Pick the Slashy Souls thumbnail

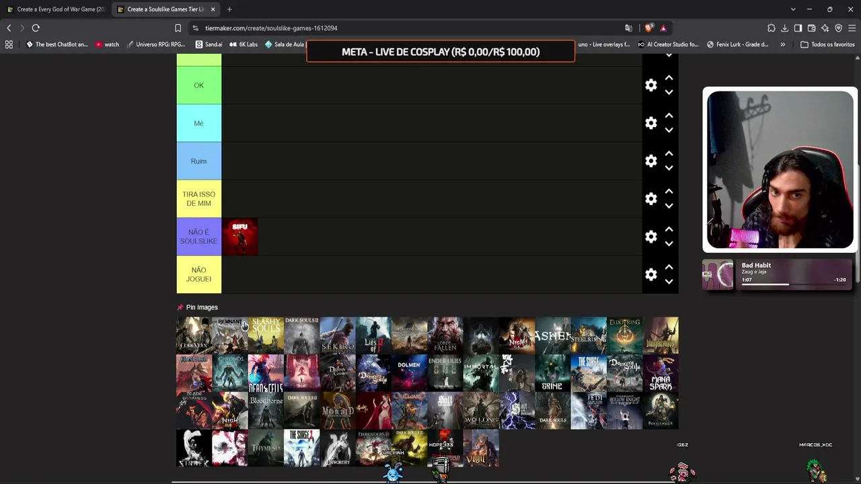coord(266,335)
